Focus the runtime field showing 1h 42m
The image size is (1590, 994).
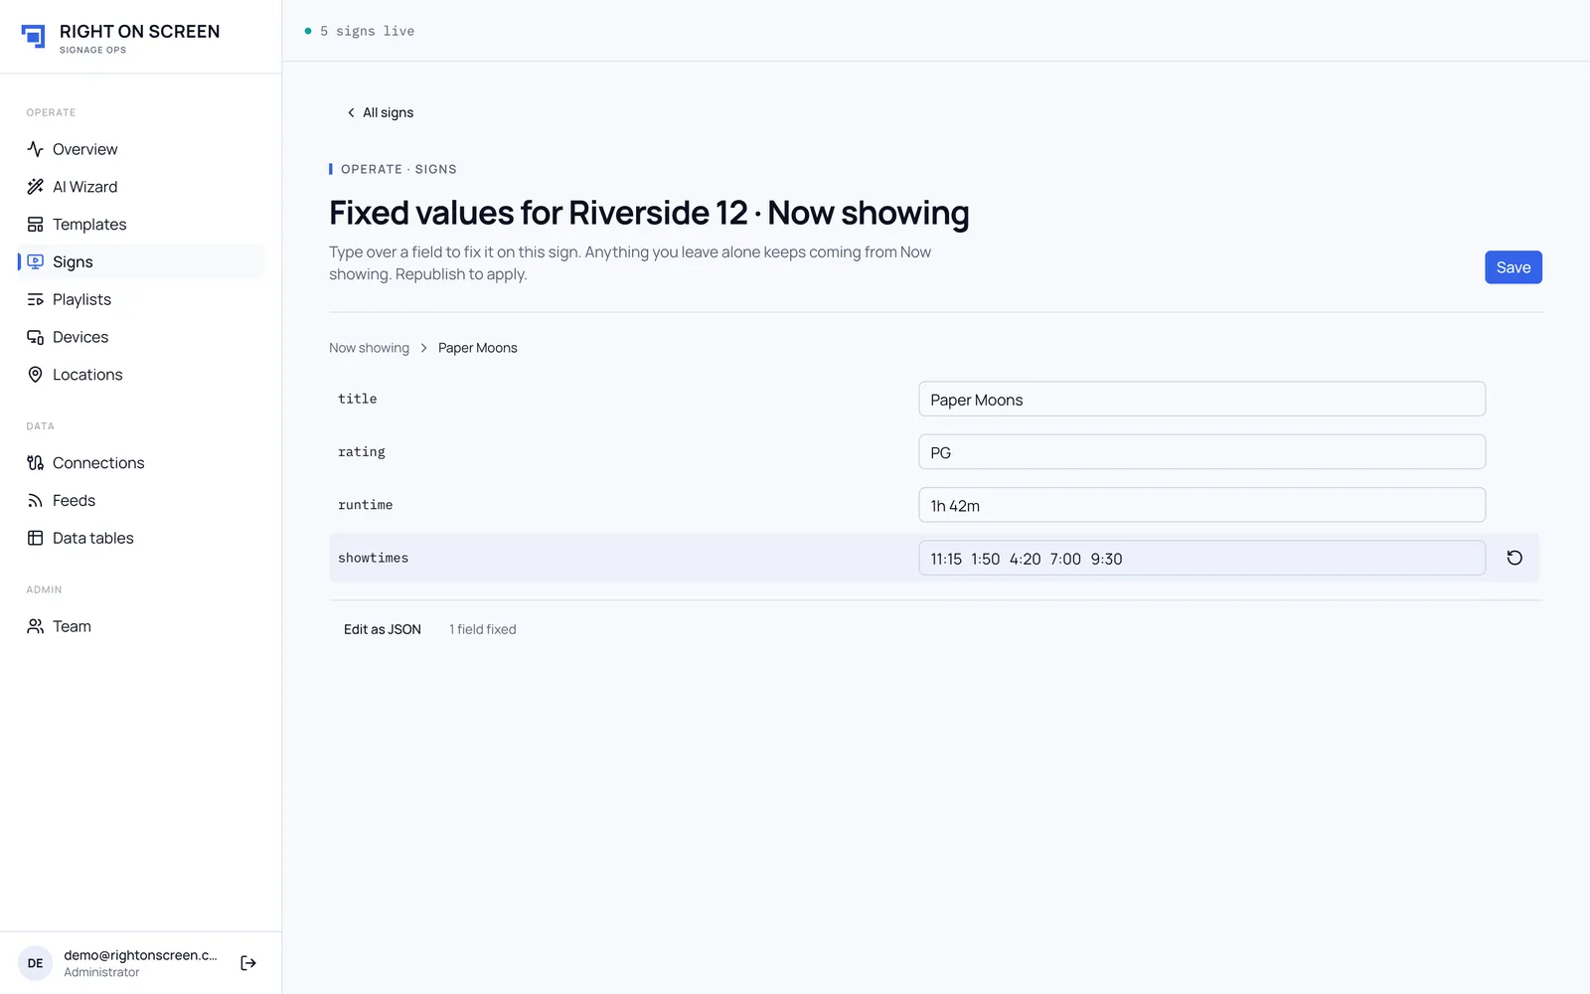[x=1201, y=505]
